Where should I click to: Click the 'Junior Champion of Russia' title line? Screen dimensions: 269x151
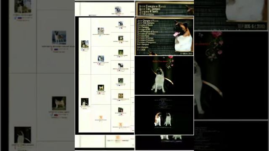(148, 21)
